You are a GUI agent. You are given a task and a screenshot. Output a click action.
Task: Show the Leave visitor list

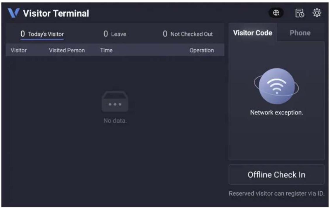115,34
